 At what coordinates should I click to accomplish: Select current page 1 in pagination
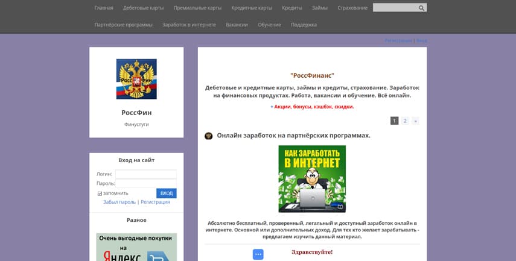pos(394,121)
